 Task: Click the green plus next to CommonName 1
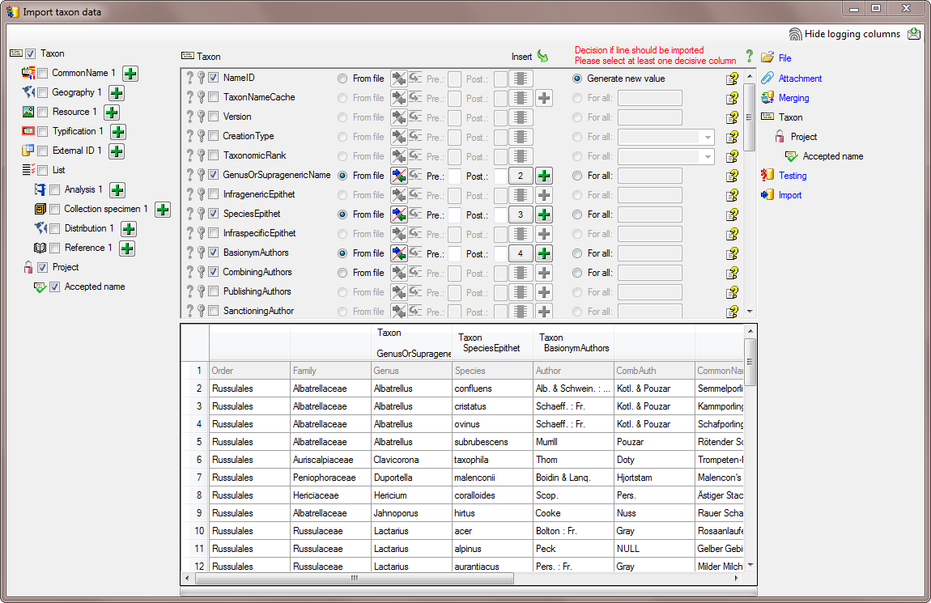130,74
